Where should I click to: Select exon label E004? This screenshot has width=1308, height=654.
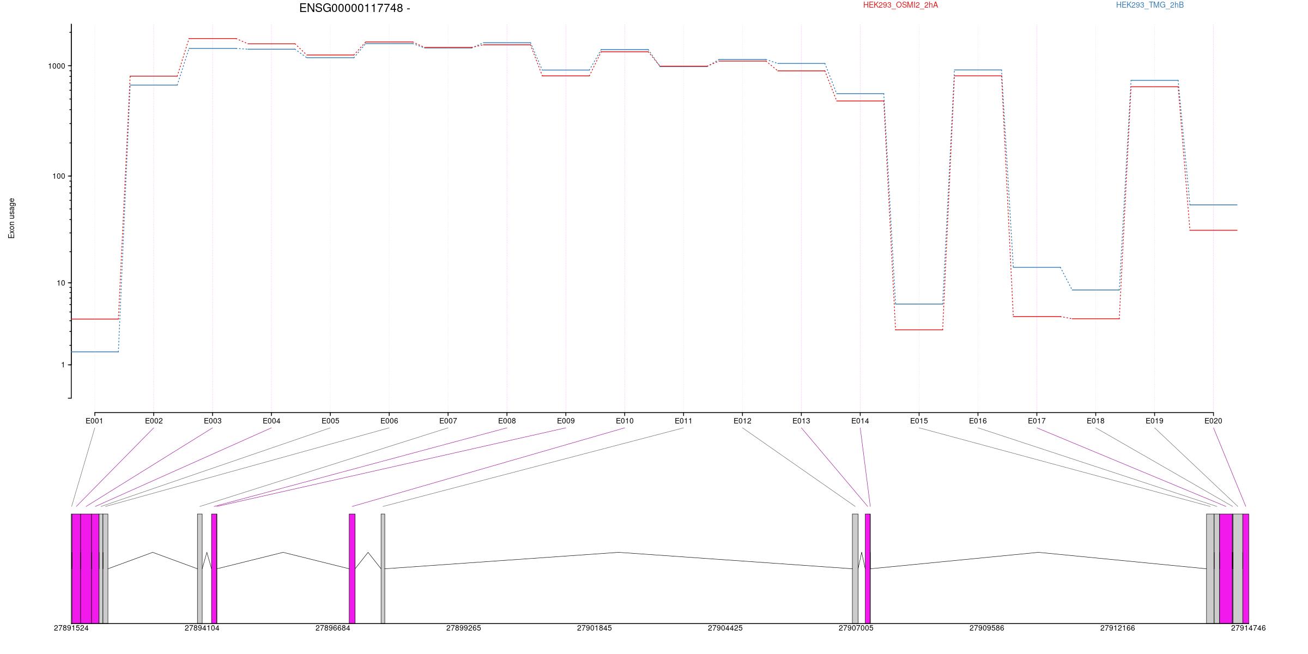click(271, 421)
